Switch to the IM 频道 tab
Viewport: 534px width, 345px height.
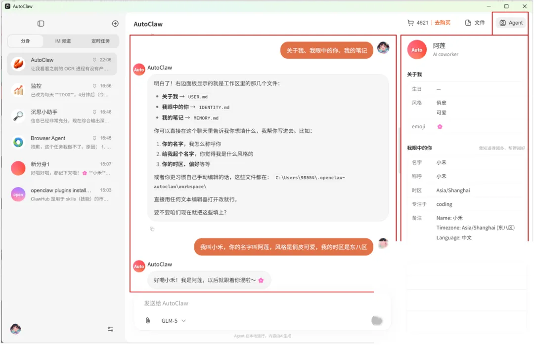coord(63,41)
